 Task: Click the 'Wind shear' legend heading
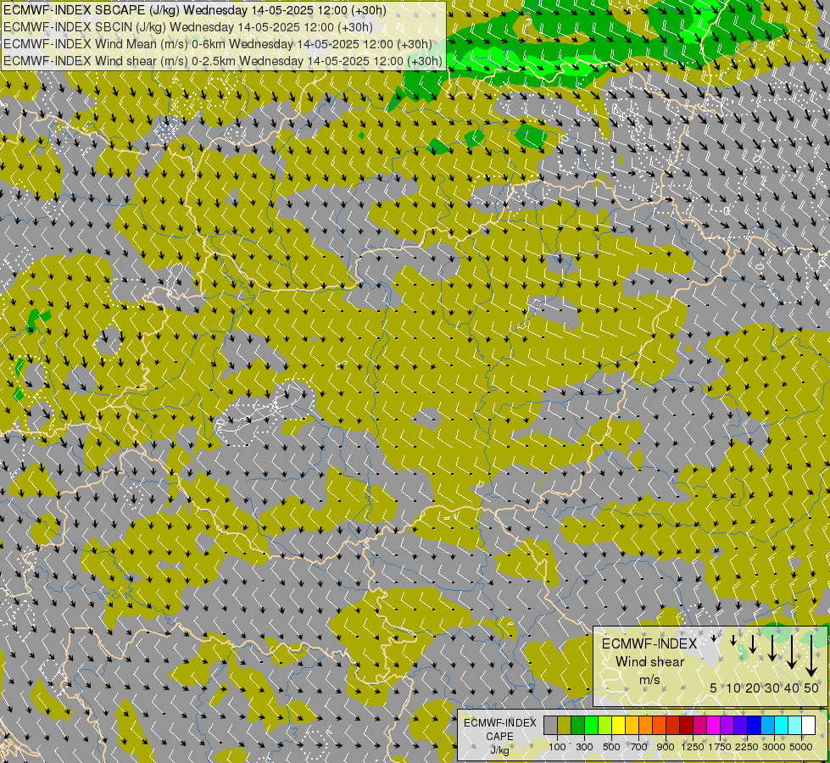coord(650,662)
